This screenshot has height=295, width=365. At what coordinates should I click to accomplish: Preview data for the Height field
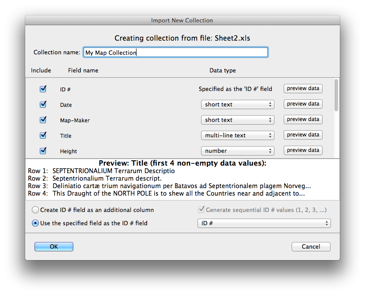pyautogui.click(x=303, y=150)
